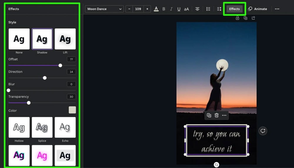
Task: Toggle italic formatting
Action: pos(171,9)
